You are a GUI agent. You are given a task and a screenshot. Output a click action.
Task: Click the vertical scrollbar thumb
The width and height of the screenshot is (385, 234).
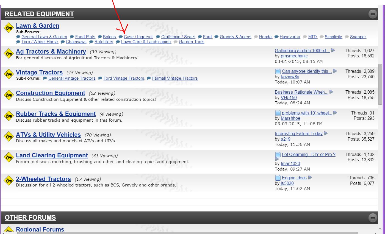coord(380,84)
